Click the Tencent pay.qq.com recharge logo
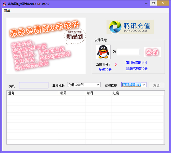The image size is (171, 153). (130, 27)
